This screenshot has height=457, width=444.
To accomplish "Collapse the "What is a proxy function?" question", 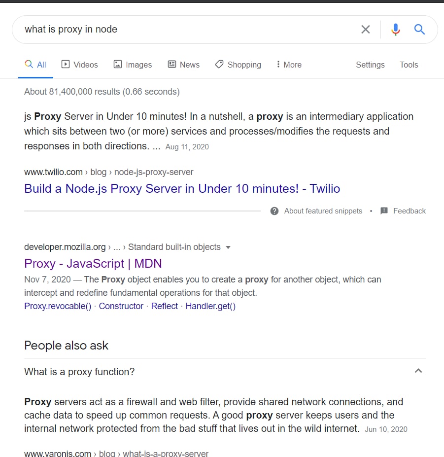I will (418, 371).
